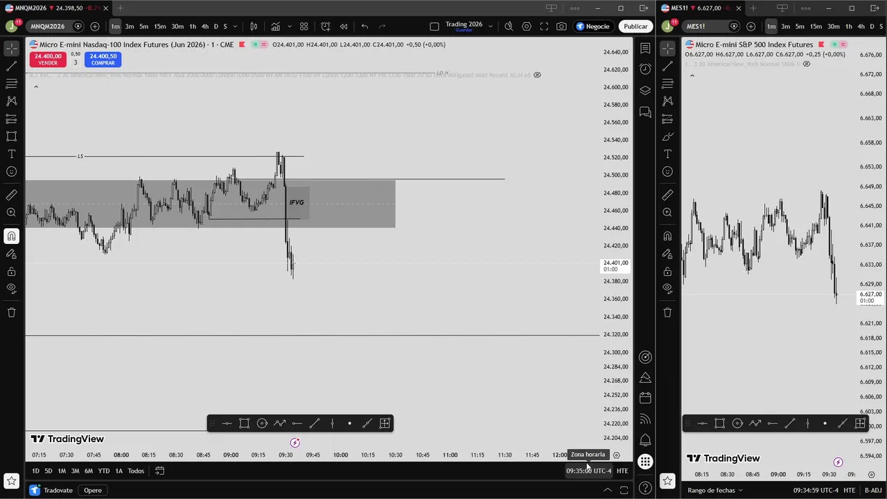Take a chart snapshot with camera icon

(x=561, y=26)
